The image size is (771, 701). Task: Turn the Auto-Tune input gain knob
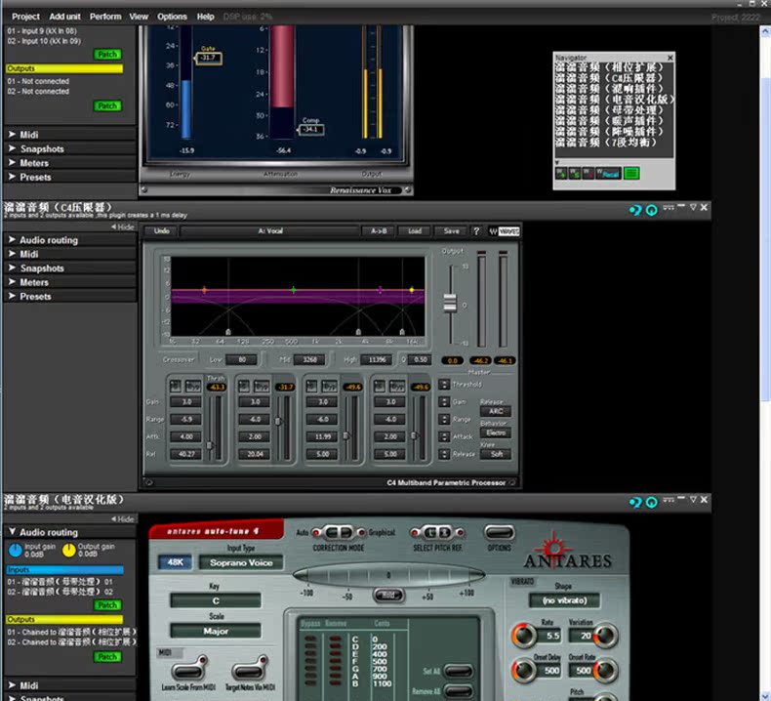click(14, 551)
